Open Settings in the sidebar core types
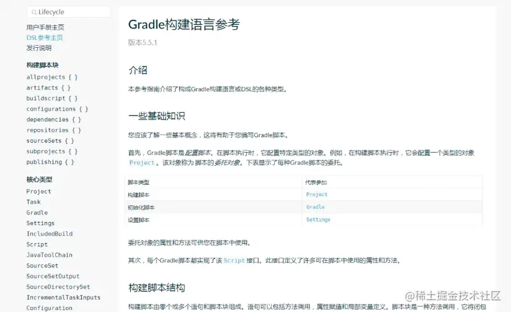The image size is (511, 312). (40, 223)
